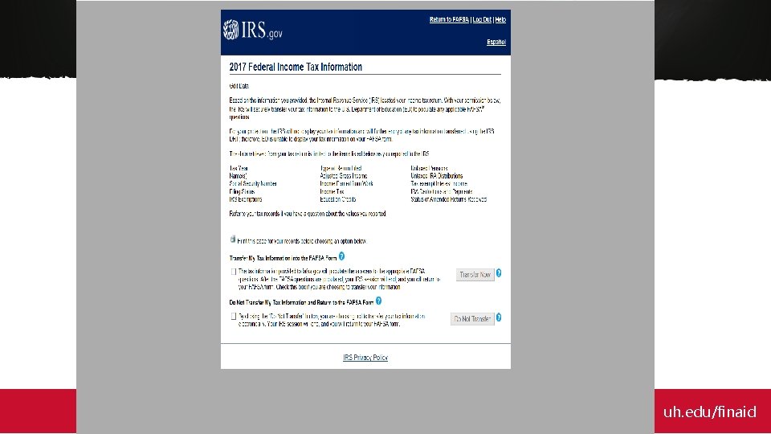The width and height of the screenshot is (771, 434).
Task: Click the Status of Amended Returns Received item
Action: point(448,199)
